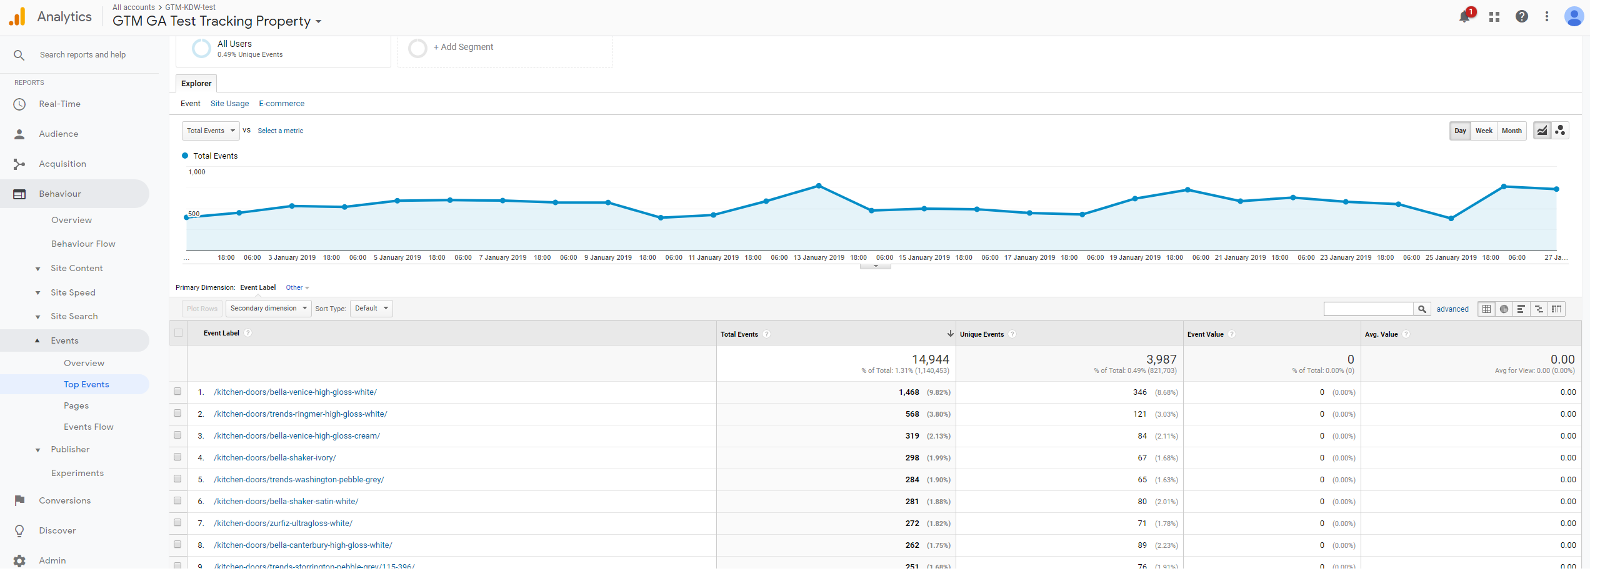The width and height of the screenshot is (1600, 571).
Task: Open the Total Events metric dropdown
Action: (x=211, y=131)
